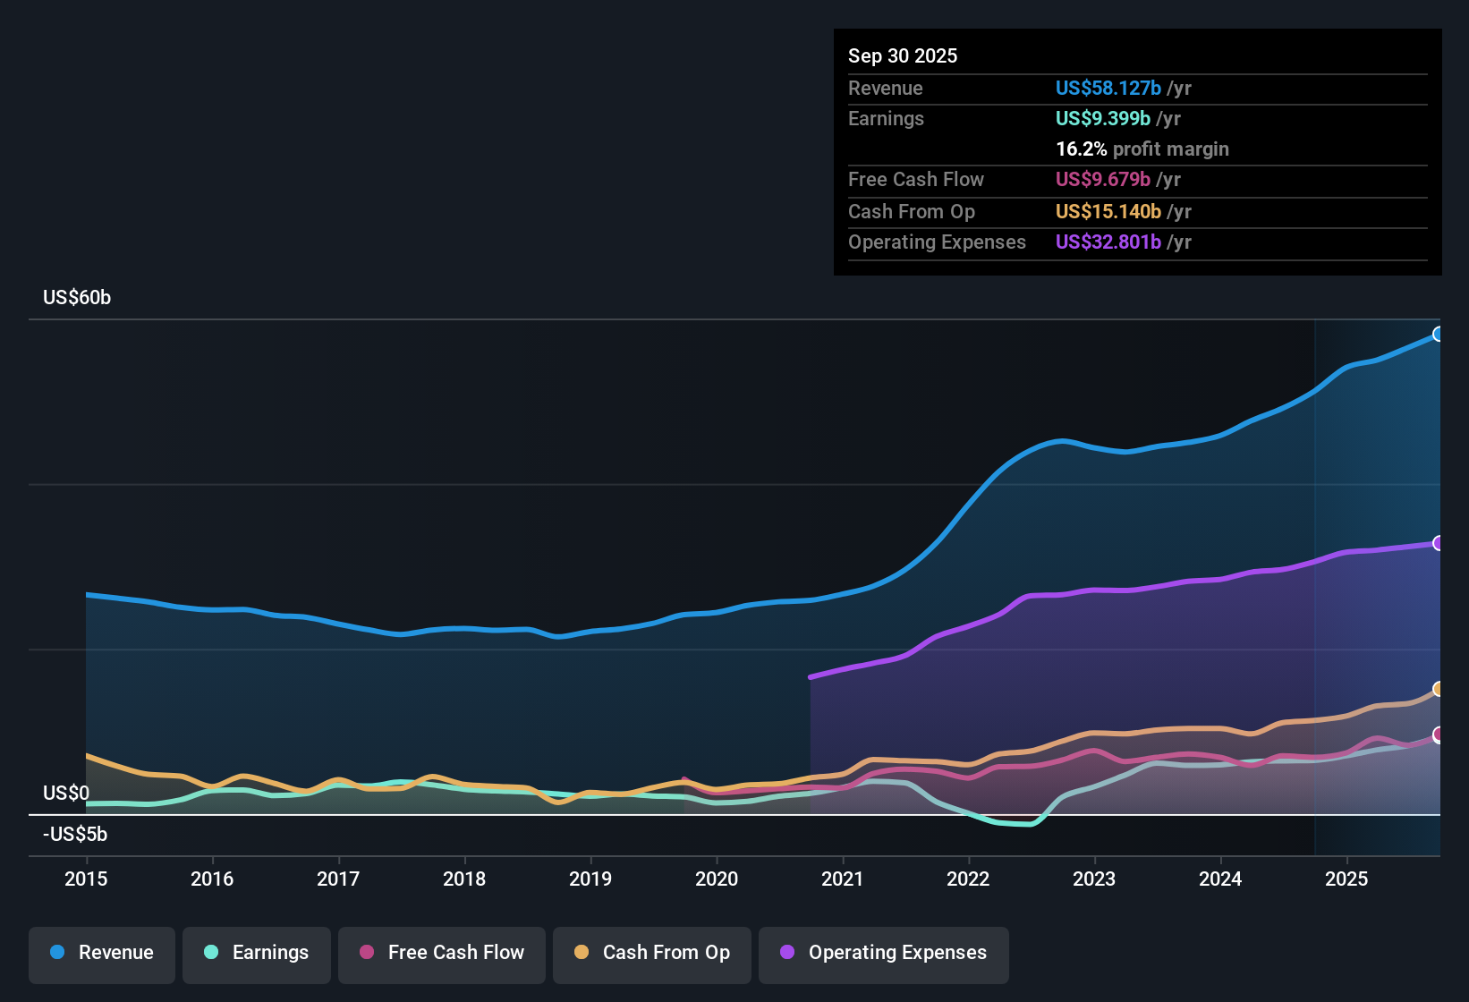1469x1002 pixels.
Task: Select the 2025 year label
Action: [1348, 879]
